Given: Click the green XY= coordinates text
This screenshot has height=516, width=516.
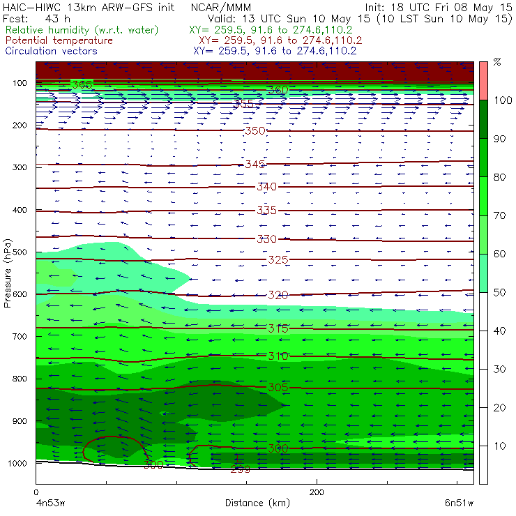Looking at the screenshot, I should [x=271, y=30].
